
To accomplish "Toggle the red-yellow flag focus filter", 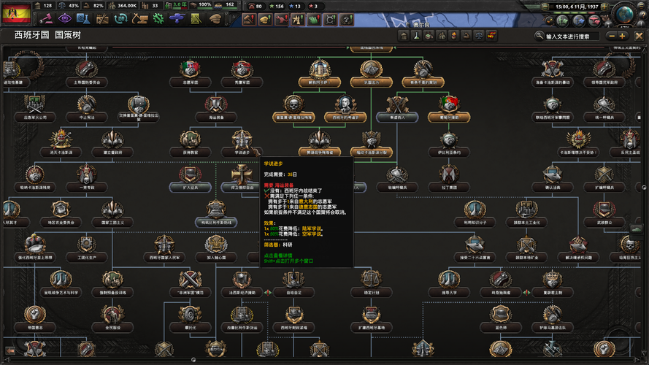I will tap(491, 36).
